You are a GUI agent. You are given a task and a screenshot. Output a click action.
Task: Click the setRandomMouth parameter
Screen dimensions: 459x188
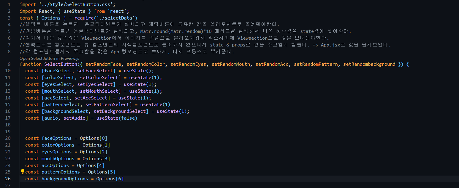coord(231,64)
